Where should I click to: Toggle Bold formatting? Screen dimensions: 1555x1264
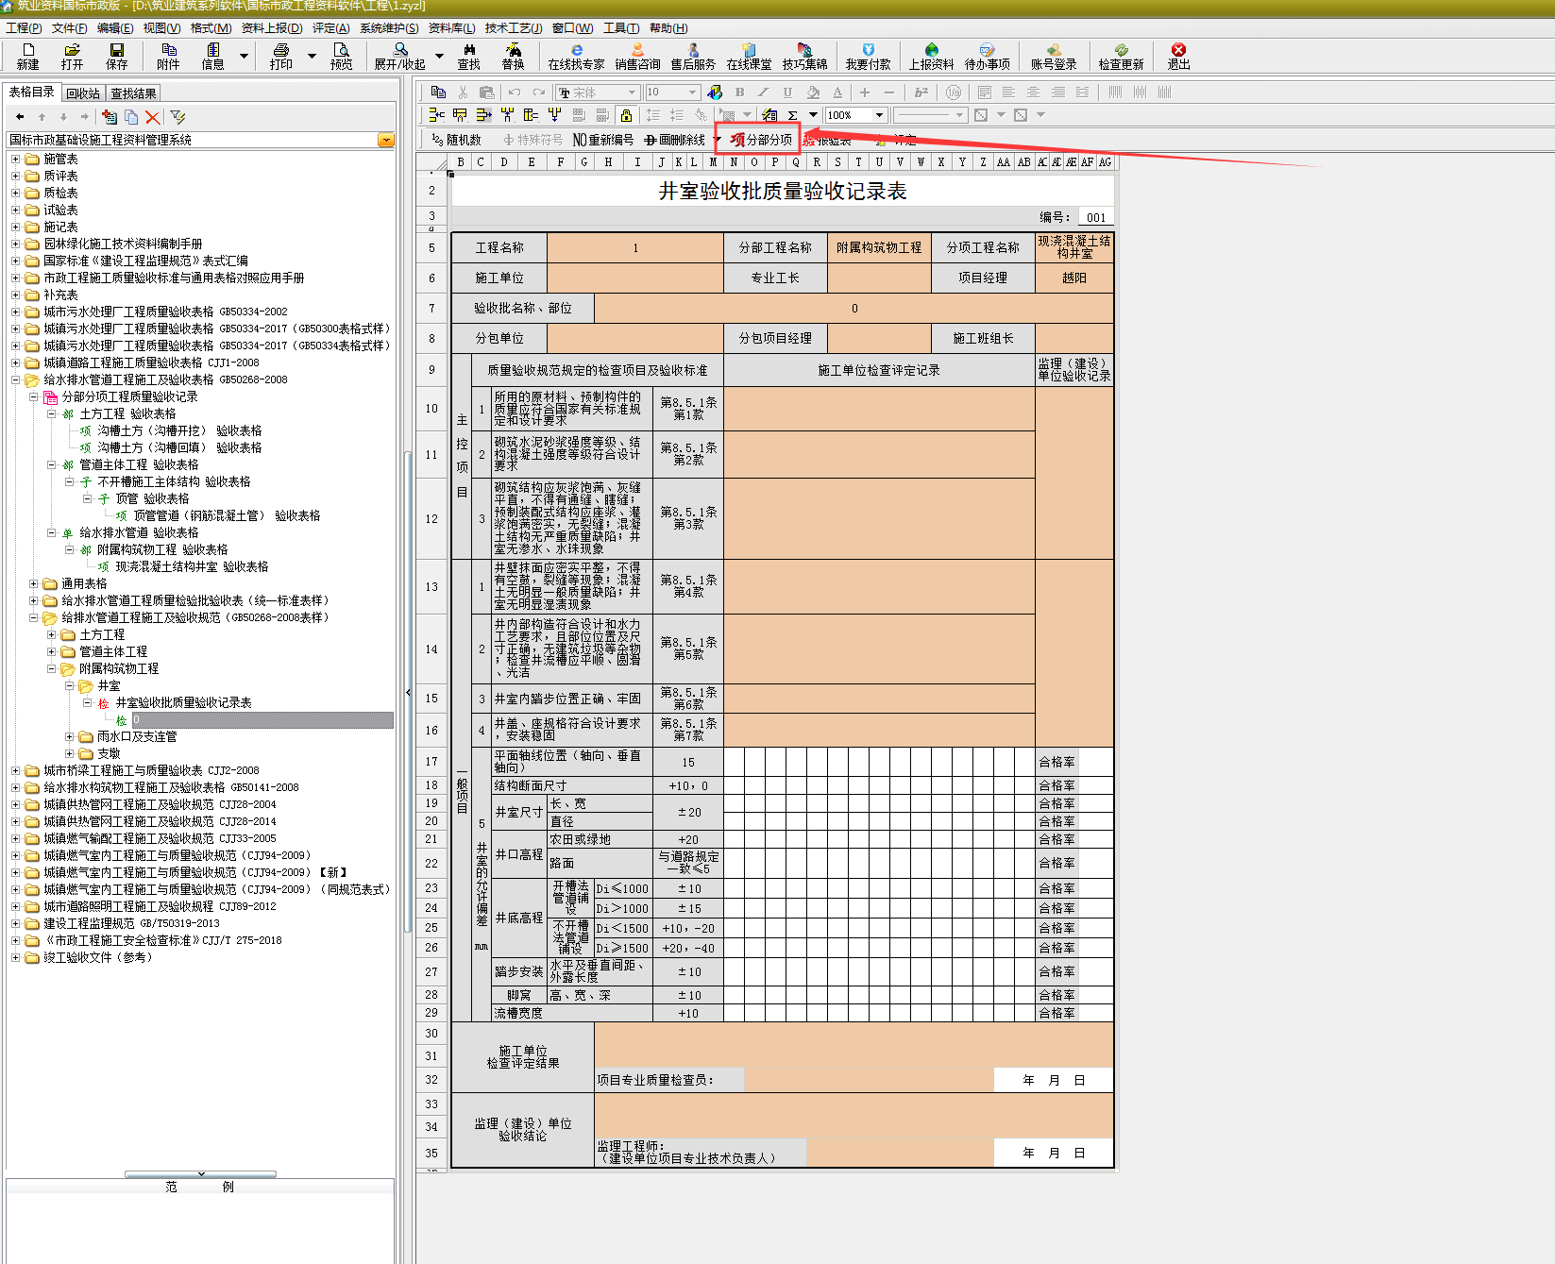click(739, 92)
